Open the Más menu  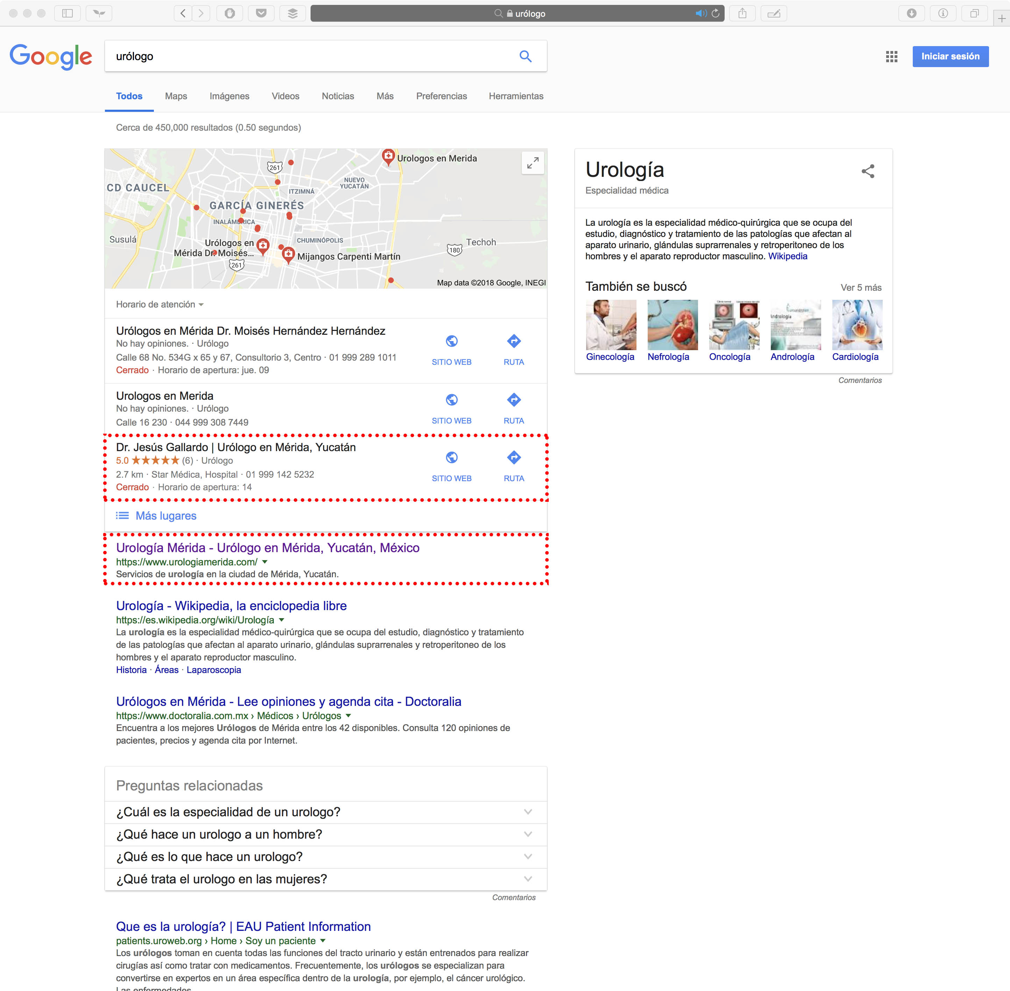pos(385,96)
